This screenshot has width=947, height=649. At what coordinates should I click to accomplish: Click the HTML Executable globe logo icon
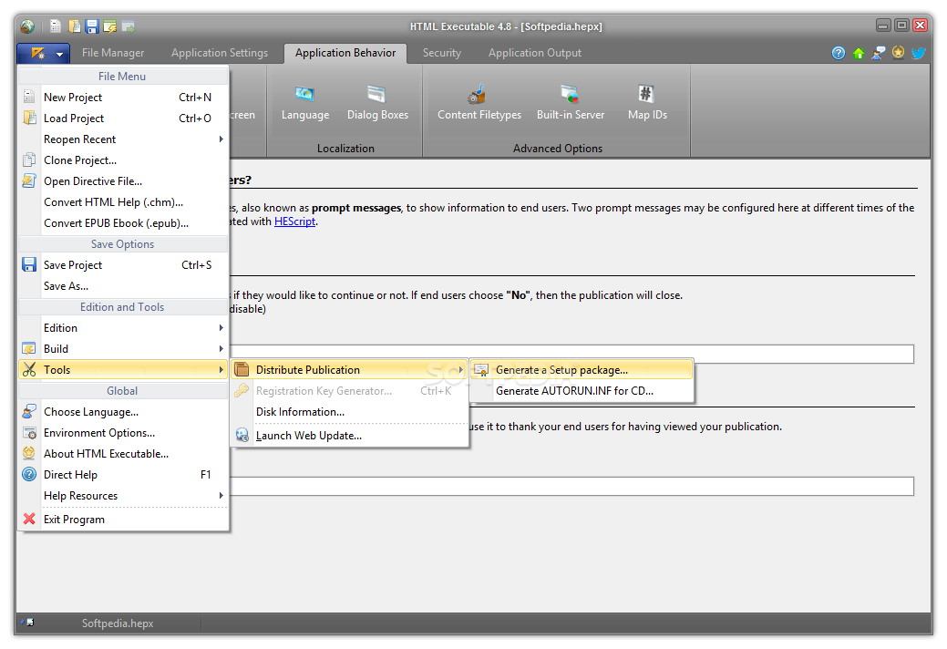pos(27,26)
